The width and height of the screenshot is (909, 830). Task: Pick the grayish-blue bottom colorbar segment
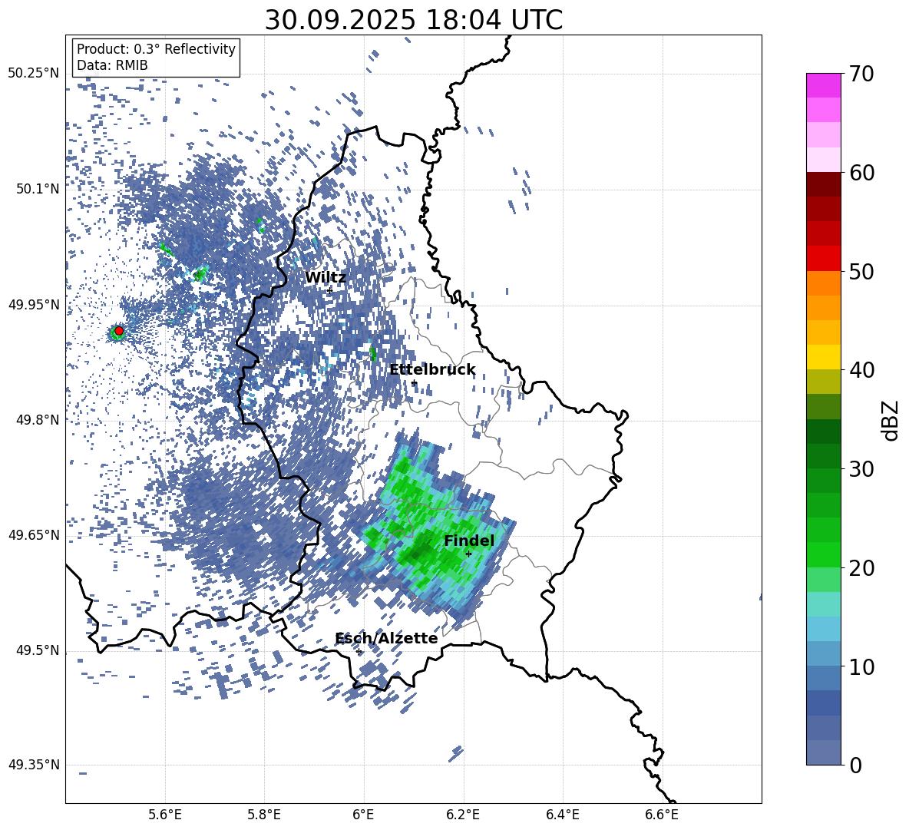[x=823, y=752]
